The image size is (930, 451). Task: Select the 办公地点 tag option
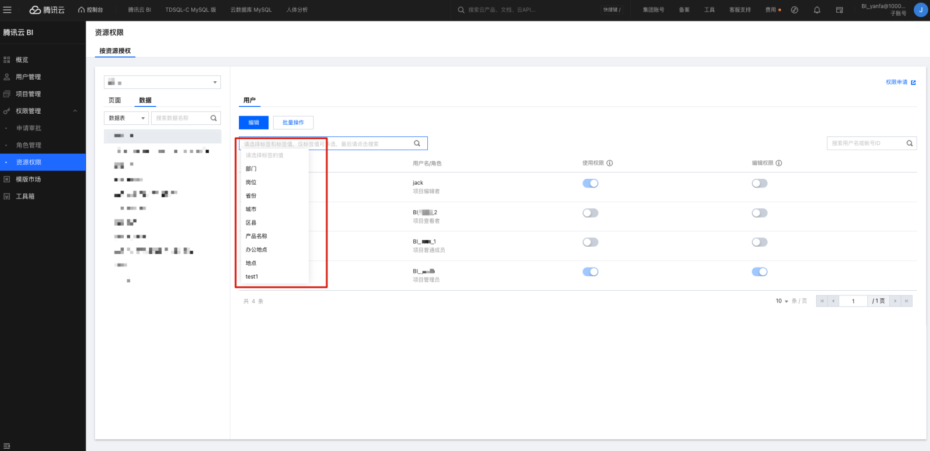pos(274,250)
